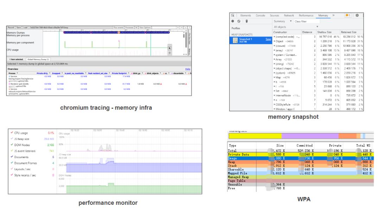Toggle the JS heap size checkbox
Screen dimensions: 380x209
(x=12, y=139)
